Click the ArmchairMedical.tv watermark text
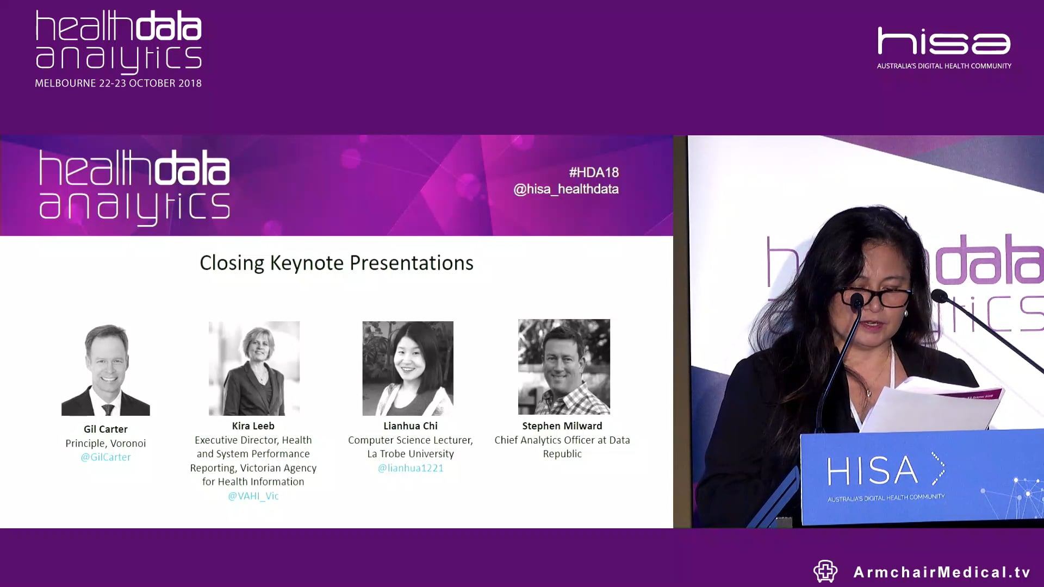Viewport: 1044px width, 587px height. click(x=942, y=572)
